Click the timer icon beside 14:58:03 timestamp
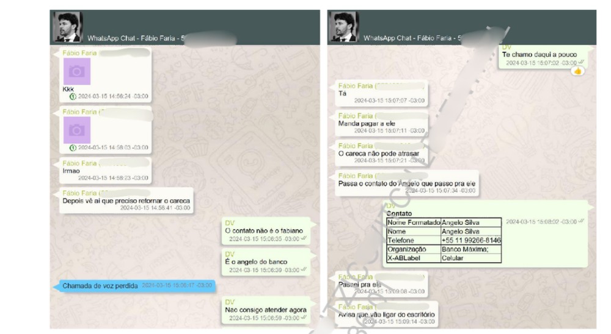The image size is (611, 334). (73, 147)
